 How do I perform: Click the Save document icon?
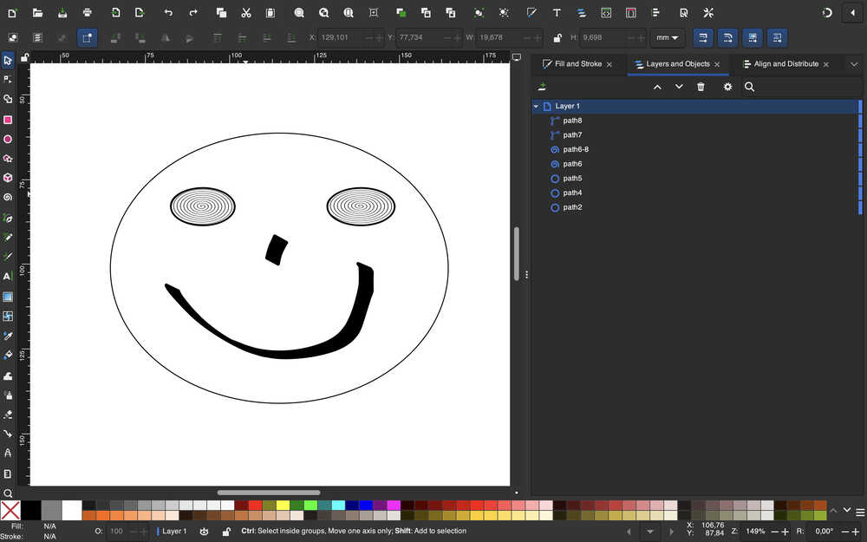point(62,13)
